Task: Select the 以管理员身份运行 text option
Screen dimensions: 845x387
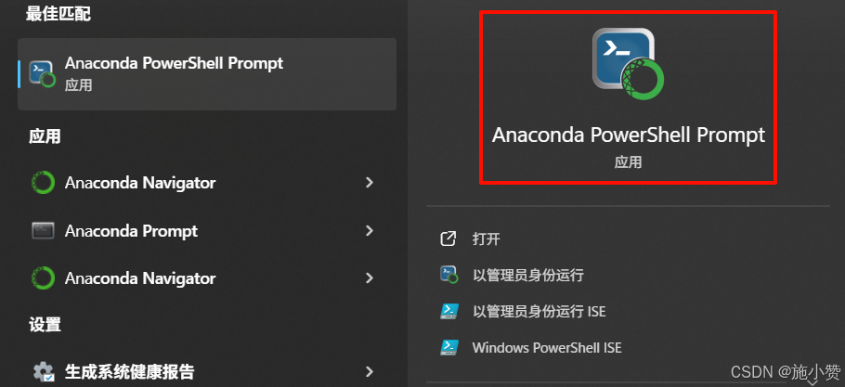Action: pos(528,276)
